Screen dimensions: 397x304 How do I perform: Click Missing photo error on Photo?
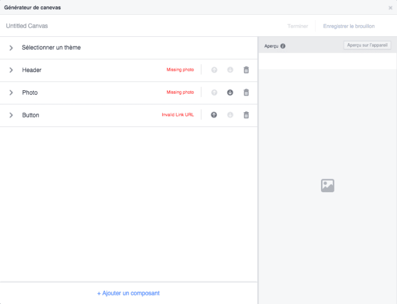tap(180, 92)
